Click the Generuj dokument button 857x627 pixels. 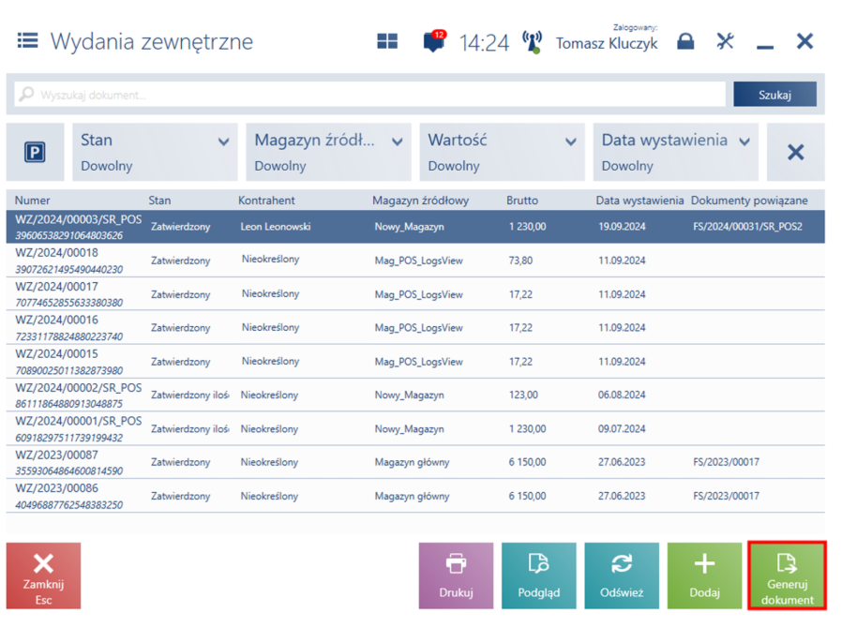(x=787, y=575)
